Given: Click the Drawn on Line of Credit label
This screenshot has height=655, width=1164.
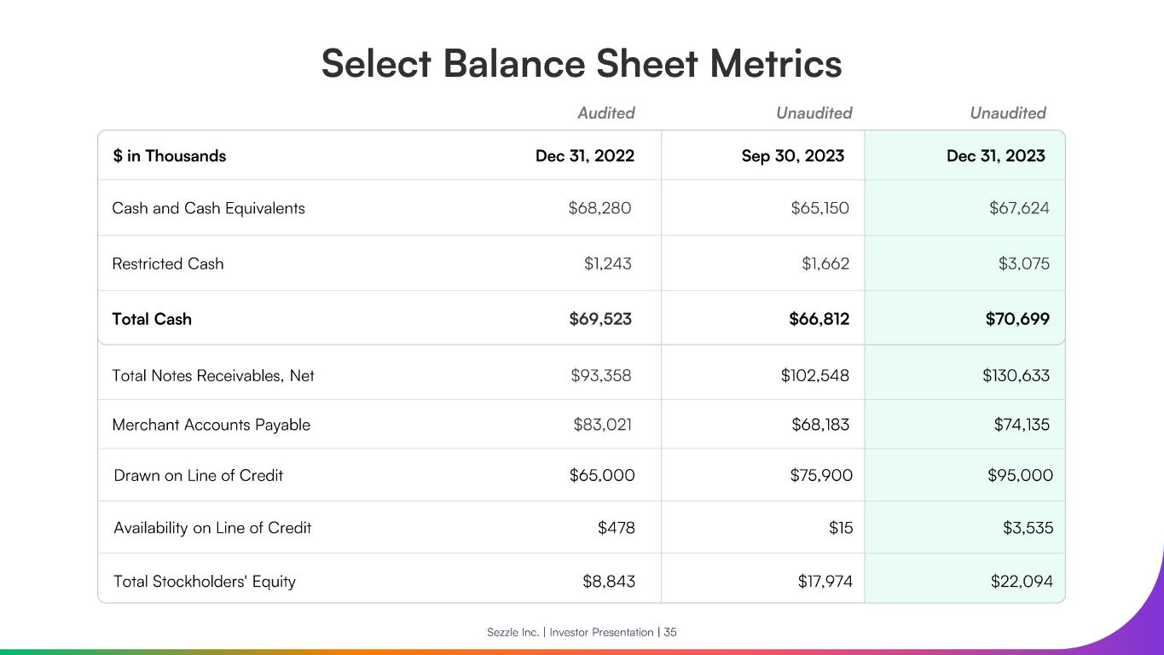Looking at the screenshot, I should pos(198,475).
